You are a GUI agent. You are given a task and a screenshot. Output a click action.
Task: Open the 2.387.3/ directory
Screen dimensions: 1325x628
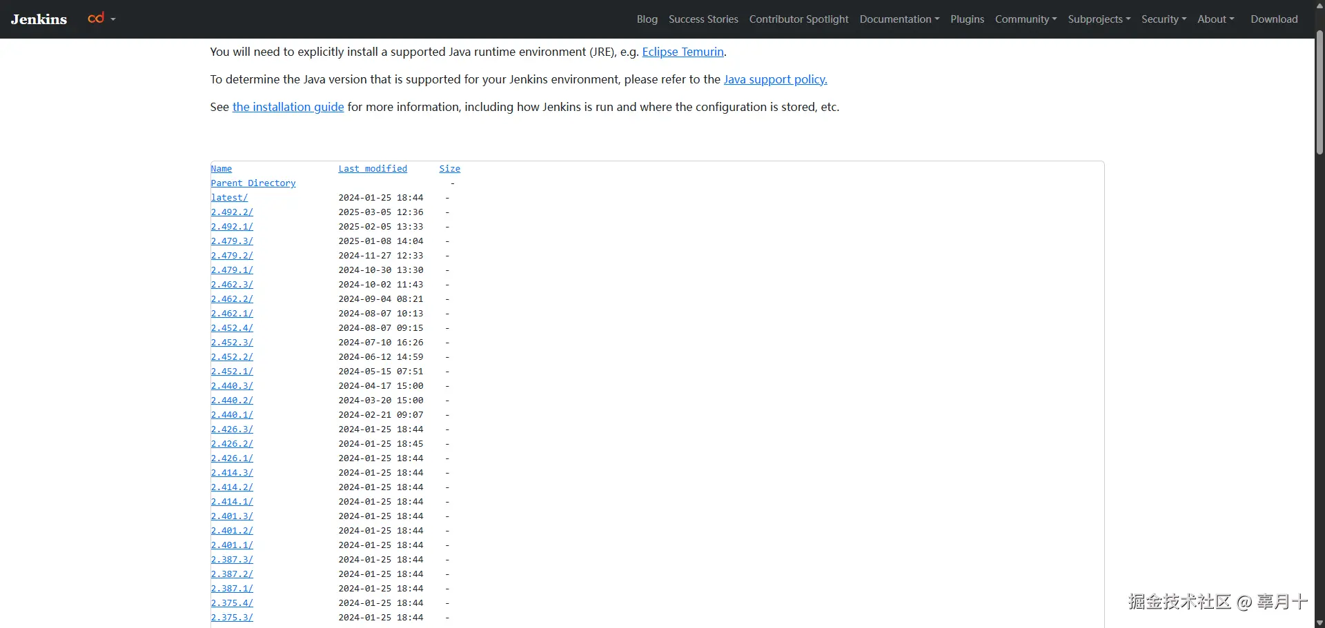pos(232,560)
